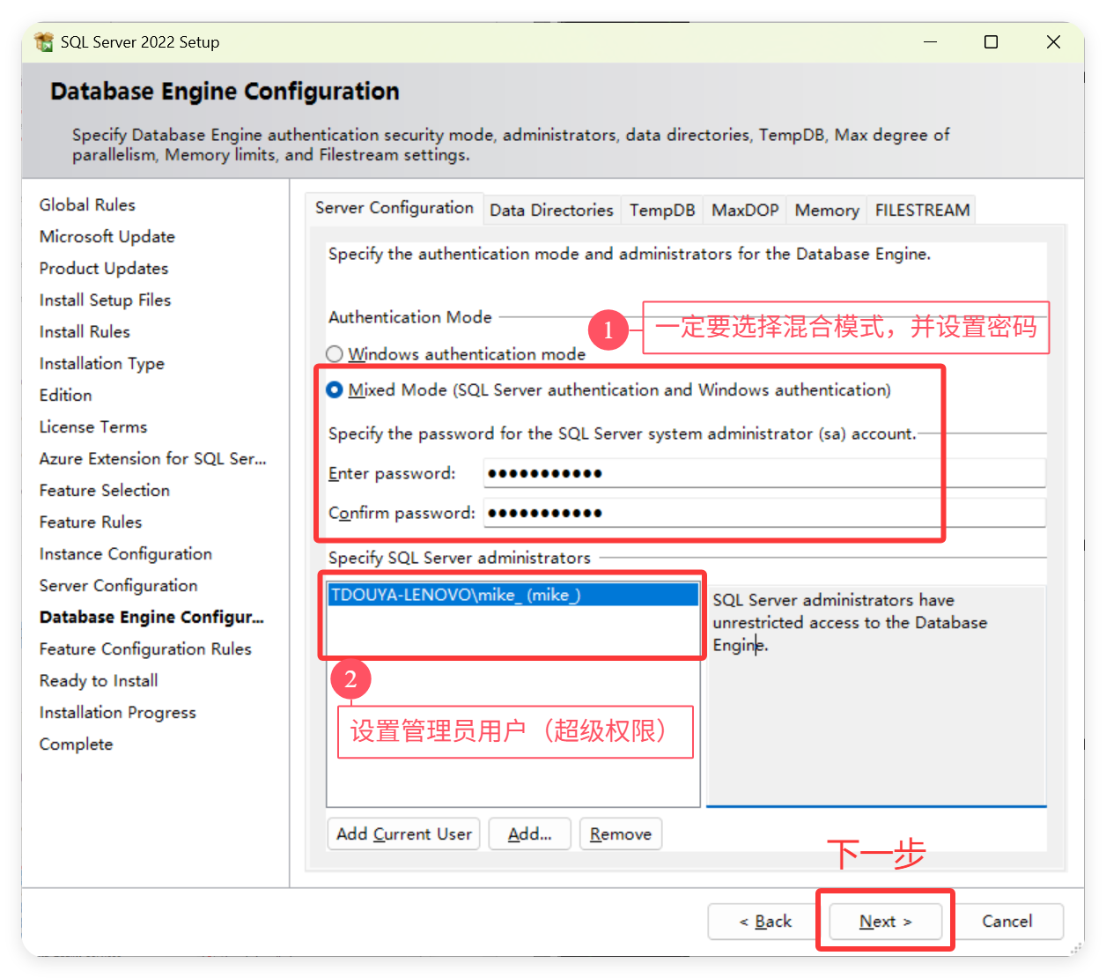This screenshot has width=1106, height=978.
Task: Click Add Current User button
Action: pyautogui.click(x=403, y=834)
